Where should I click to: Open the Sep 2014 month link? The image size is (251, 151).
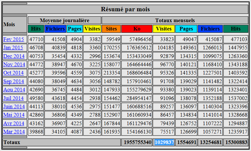coord(14,81)
